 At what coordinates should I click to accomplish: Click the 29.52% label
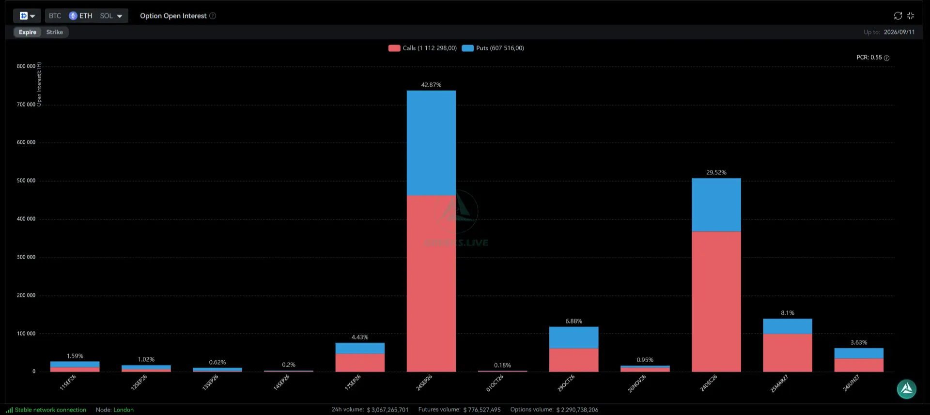tap(716, 172)
